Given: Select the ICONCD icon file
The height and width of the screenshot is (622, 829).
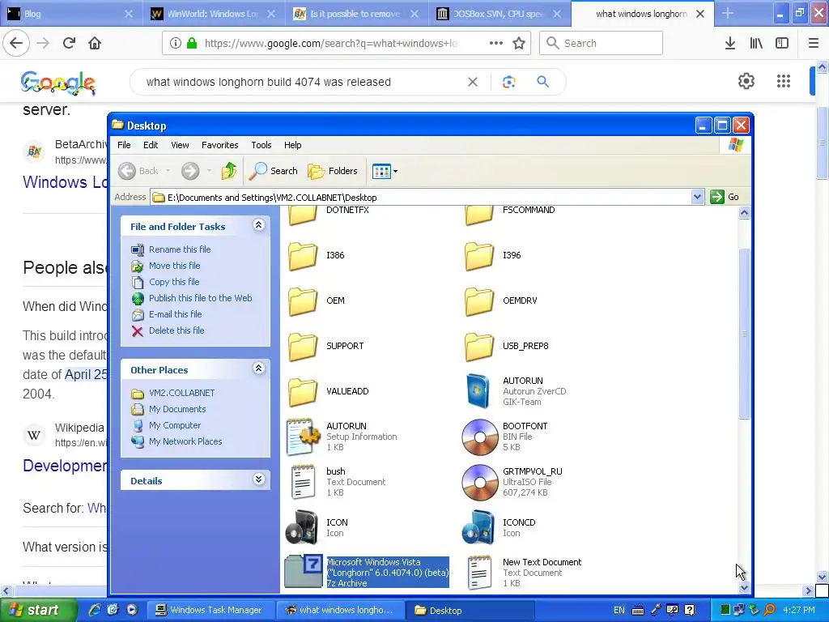Looking at the screenshot, I should pos(478,528).
